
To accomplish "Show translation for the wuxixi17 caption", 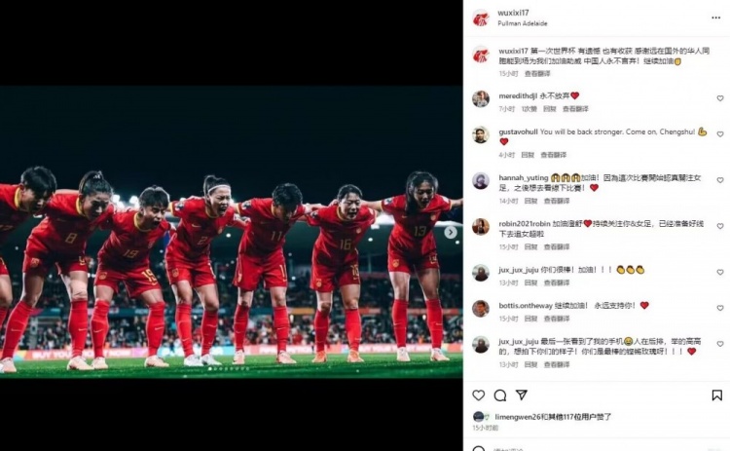I will tap(537, 74).
